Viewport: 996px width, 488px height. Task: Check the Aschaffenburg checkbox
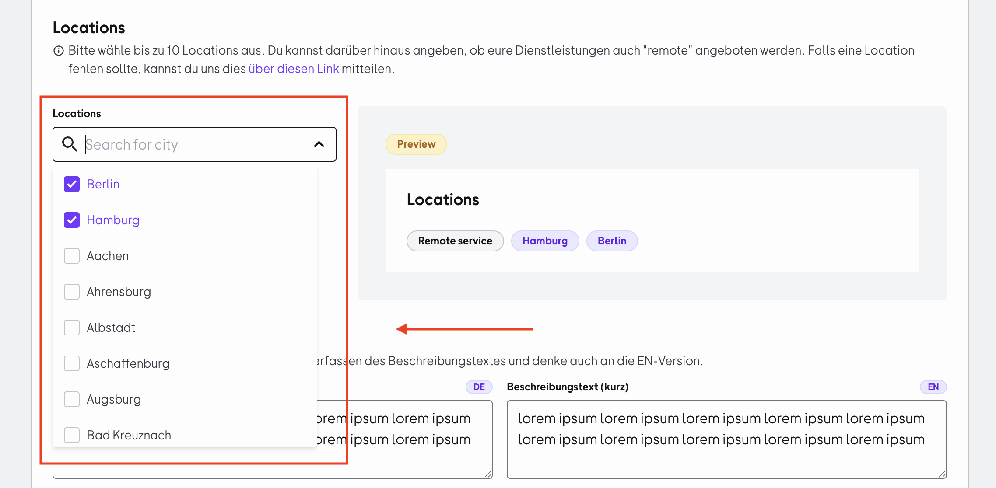(72, 363)
